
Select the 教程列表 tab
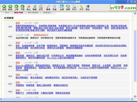(x=19, y=13)
